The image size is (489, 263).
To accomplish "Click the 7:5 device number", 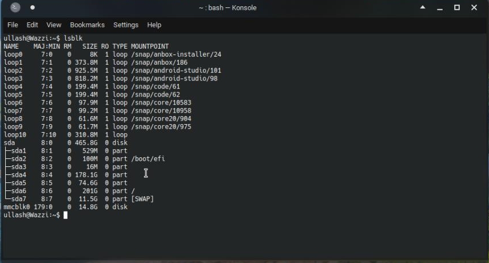I will click(47, 95).
